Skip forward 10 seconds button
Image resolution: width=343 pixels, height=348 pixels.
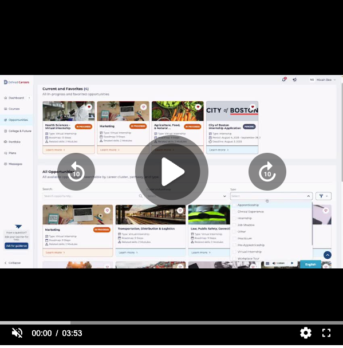point(267,172)
